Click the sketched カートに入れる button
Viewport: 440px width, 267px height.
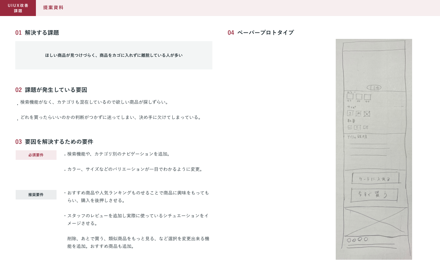pos(375,179)
